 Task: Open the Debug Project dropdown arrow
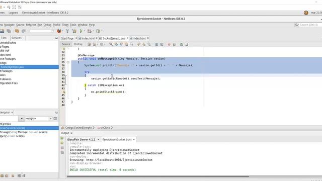[x=93, y=31]
